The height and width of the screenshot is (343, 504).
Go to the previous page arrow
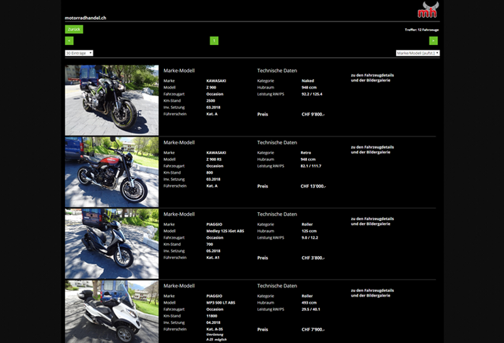(x=69, y=41)
